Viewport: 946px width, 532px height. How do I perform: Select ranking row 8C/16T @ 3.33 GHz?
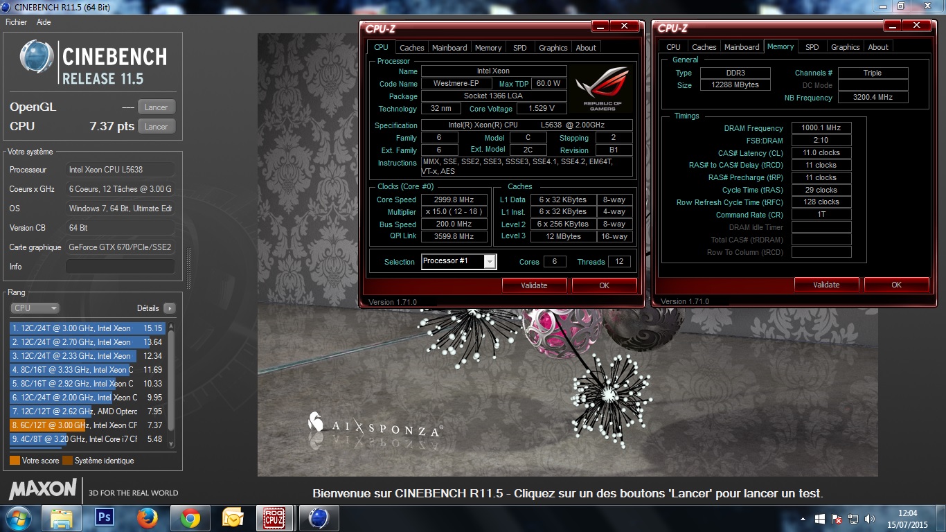pos(87,370)
